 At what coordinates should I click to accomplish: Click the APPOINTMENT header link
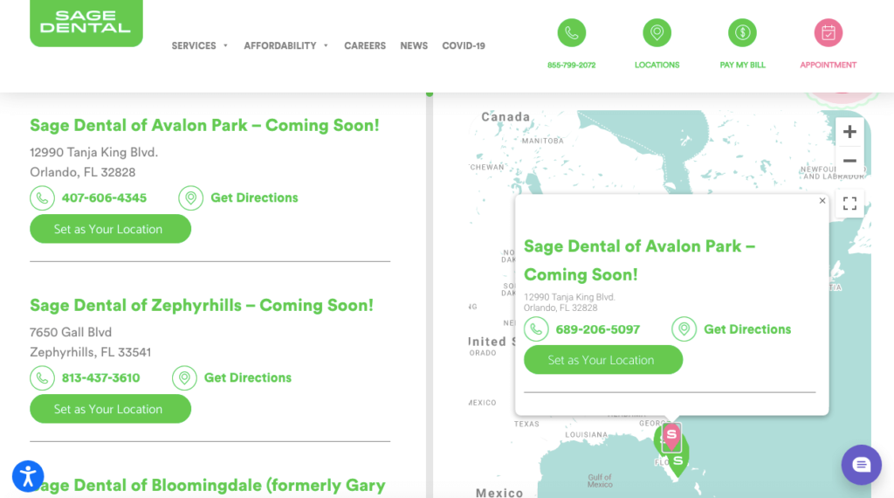[828, 65]
